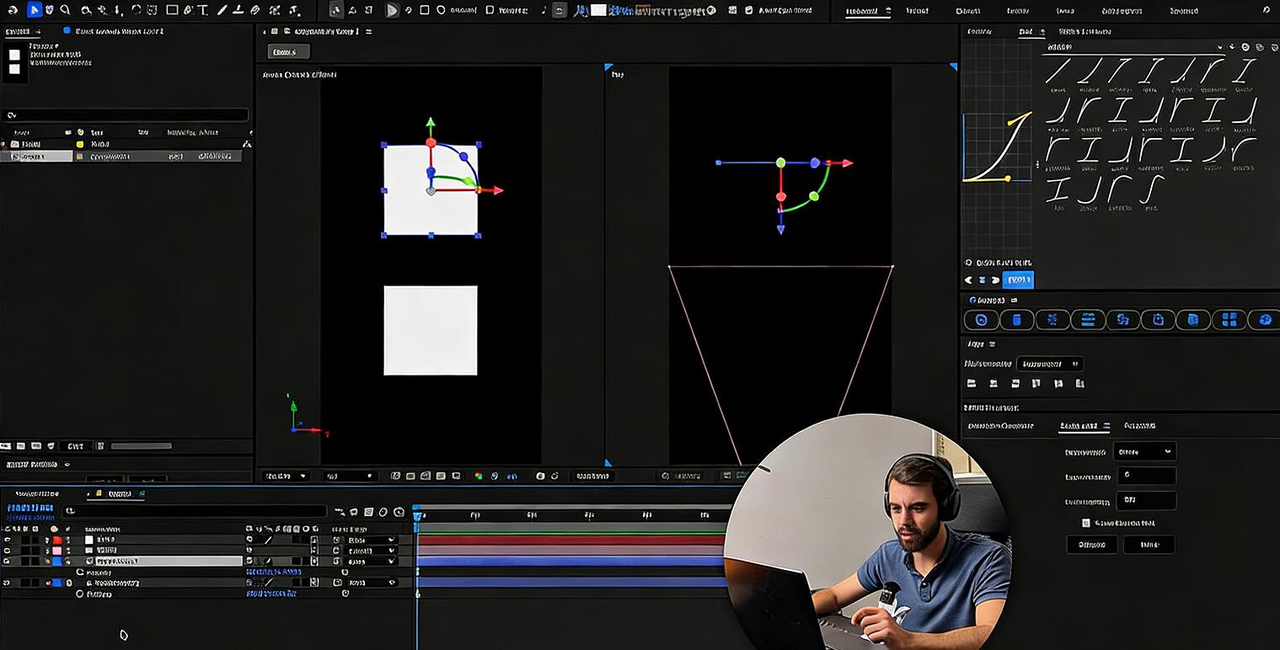Select the Brush tool in top toolbar
This screenshot has width=1280, height=650.
[x=222, y=10]
